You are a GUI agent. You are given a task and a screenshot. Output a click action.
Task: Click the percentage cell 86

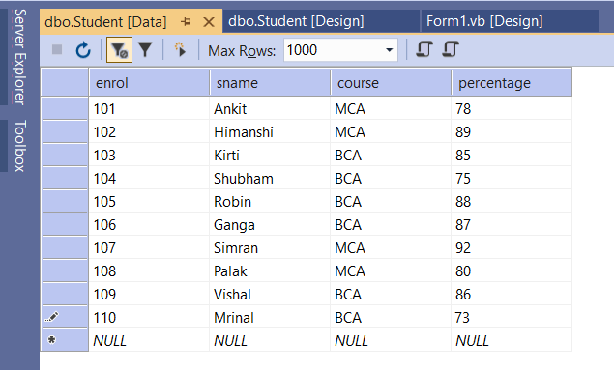tap(512, 294)
